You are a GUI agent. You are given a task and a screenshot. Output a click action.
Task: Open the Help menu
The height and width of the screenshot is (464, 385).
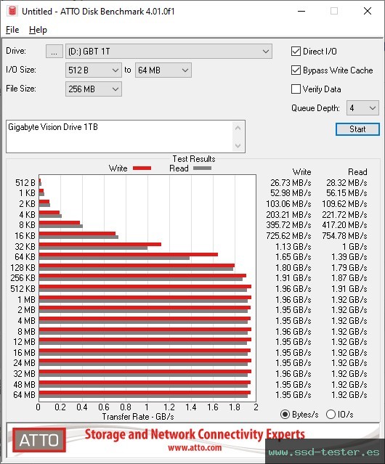[x=38, y=30]
